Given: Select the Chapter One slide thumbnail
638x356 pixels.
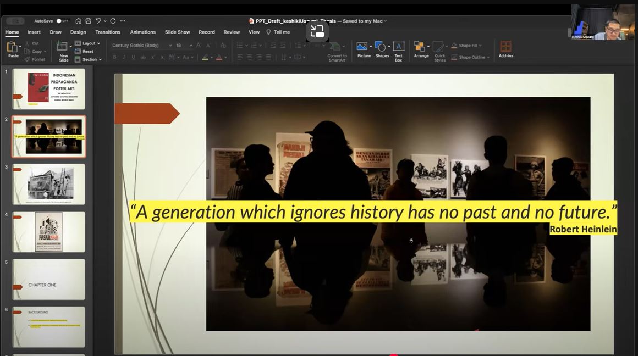Looking at the screenshot, I should 49,279.
